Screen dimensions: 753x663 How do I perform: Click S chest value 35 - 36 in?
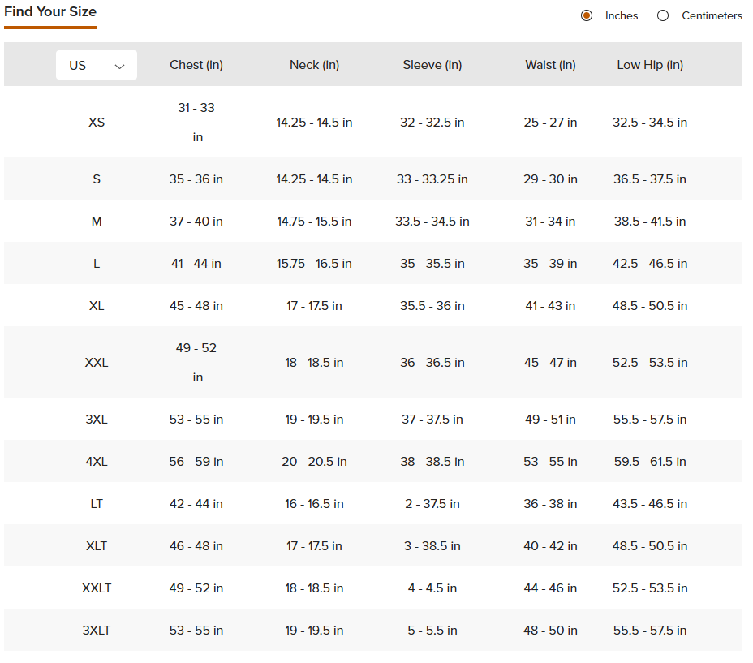[196, 179]
